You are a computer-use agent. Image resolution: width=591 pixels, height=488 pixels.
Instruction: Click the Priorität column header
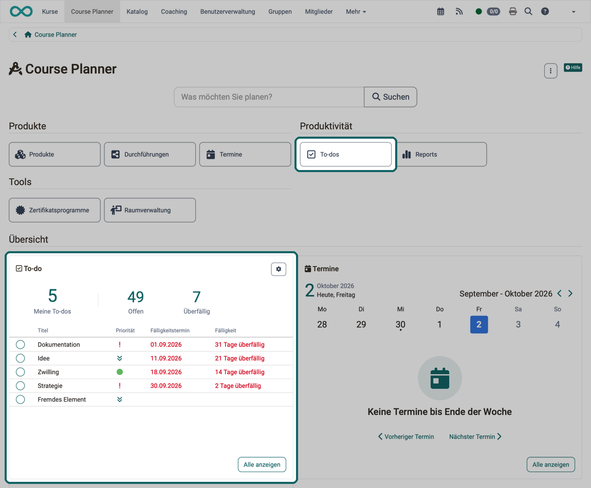click(x=125, y=330)
